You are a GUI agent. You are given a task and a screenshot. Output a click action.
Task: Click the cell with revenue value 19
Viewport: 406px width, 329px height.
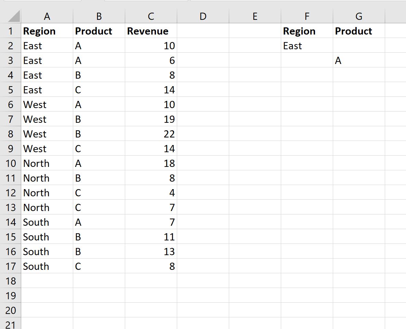tap(151, 119)
